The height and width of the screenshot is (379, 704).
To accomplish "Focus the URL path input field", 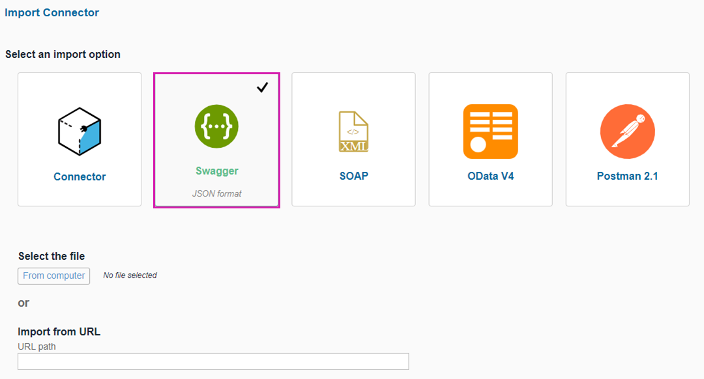I will [x=213, y=361].
